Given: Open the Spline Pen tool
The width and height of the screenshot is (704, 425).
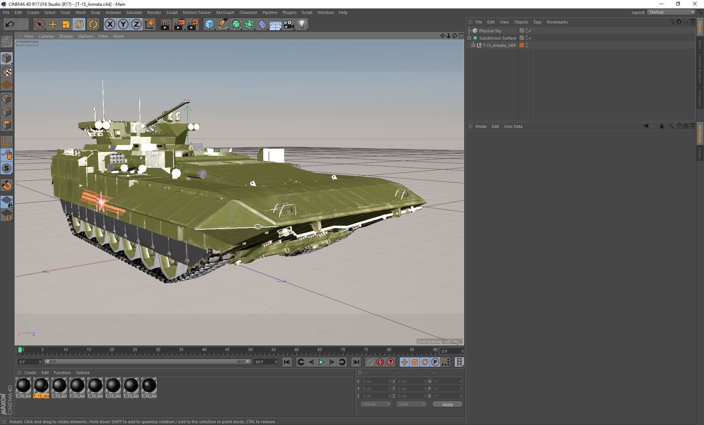Looking at the screenshot, I should pyautogui.click(x=223, y=25).
